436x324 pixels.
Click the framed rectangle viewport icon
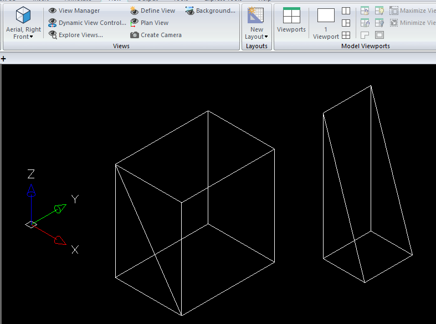pos(379,35)
